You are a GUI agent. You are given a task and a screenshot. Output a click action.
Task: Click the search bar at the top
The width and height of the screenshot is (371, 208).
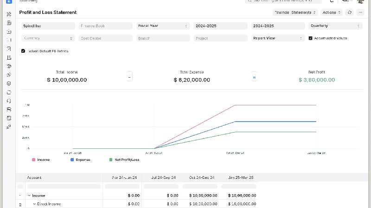[x=283, y=1]
